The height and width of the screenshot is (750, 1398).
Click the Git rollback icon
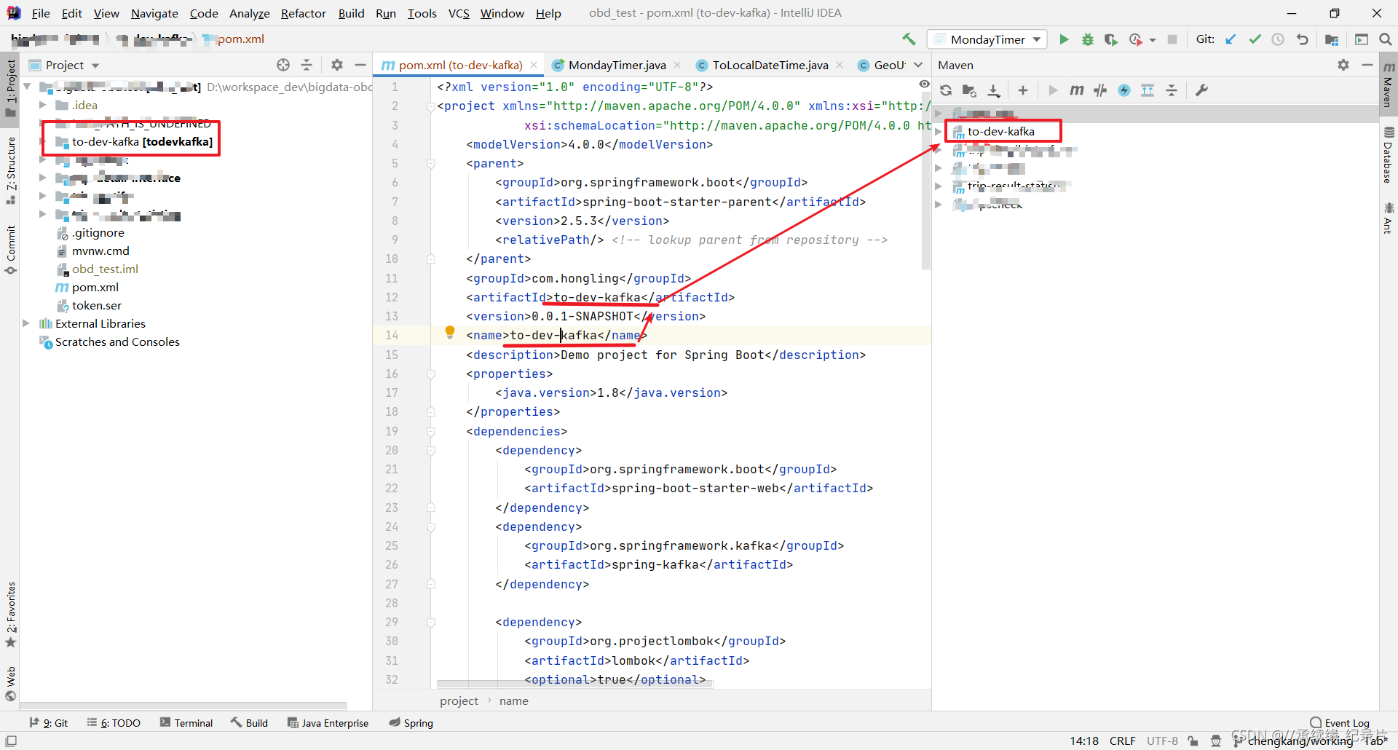point(1302,39)
